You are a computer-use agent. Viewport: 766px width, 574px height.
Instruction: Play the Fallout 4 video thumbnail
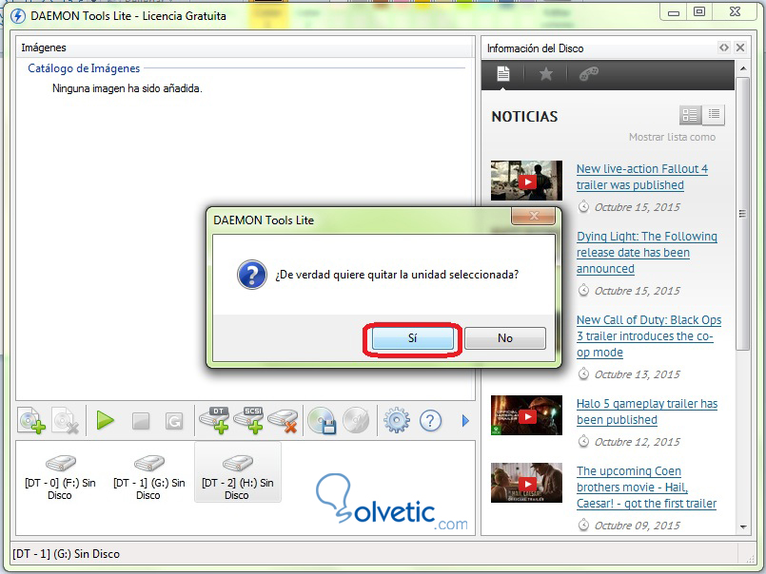coord(526,182)
